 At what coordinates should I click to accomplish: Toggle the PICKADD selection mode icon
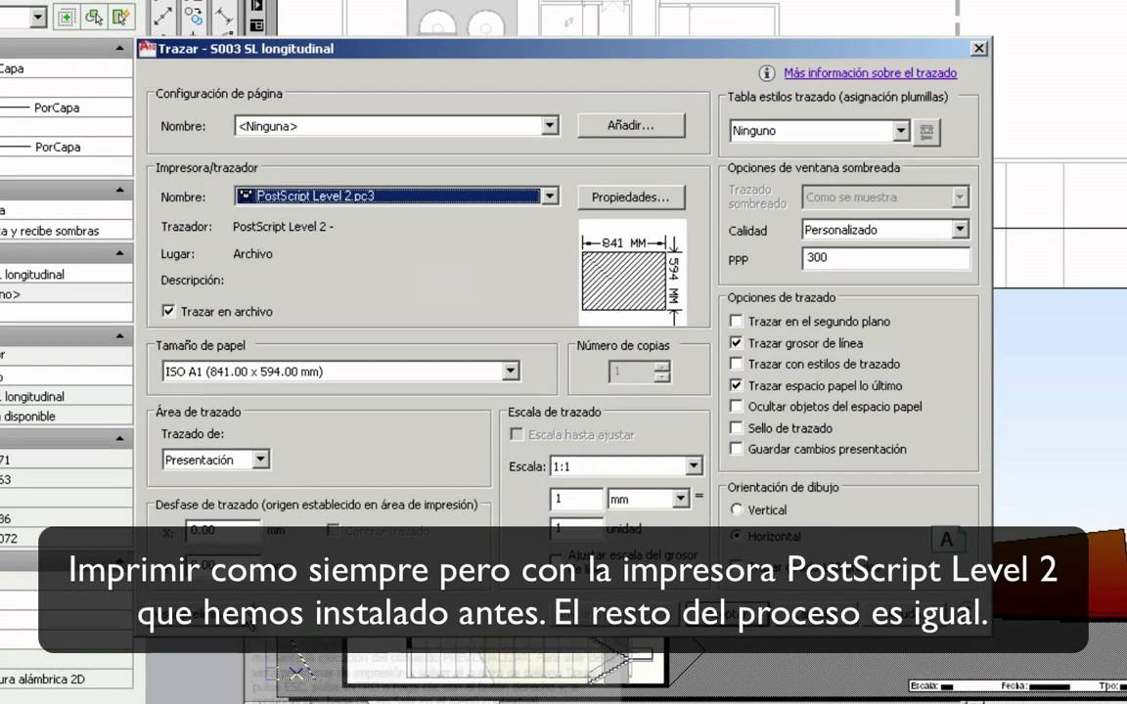pos(67,18)
